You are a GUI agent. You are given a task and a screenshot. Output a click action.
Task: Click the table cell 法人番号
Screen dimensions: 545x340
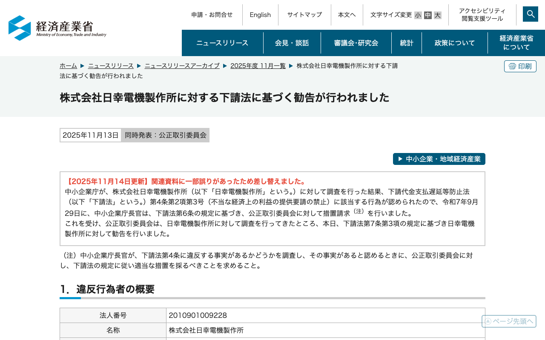coord(113,315)
